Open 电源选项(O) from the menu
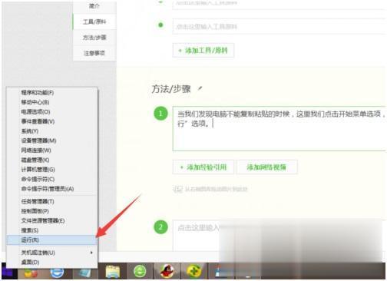 click(x=52, y=112)
